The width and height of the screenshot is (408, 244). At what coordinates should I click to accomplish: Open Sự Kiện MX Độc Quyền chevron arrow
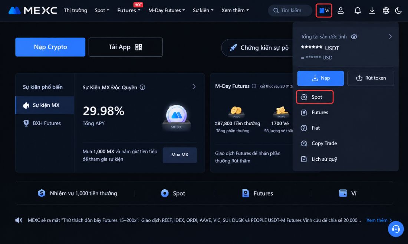[194, 87]
